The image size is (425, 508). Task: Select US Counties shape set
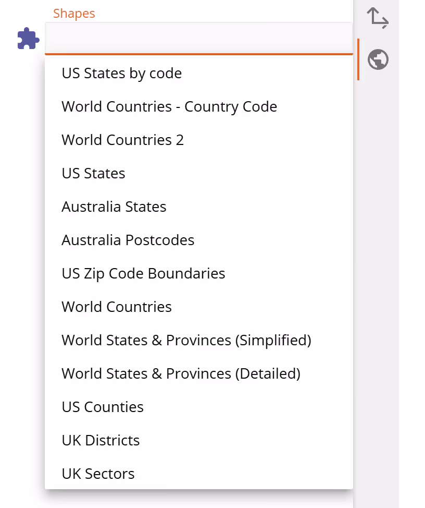[102, 407]
